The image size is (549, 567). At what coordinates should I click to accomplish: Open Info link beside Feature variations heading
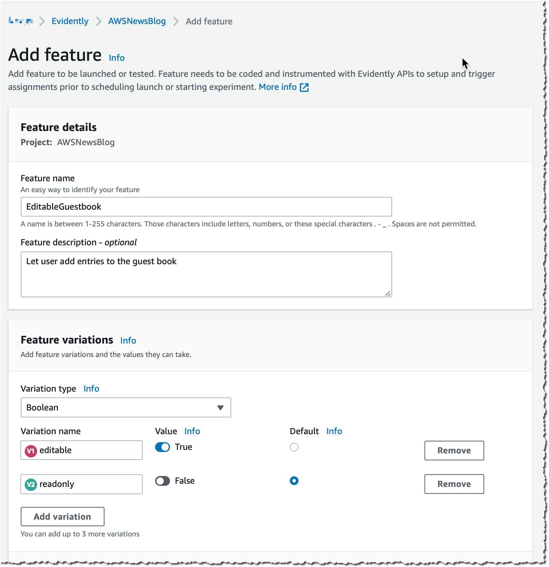click(128, 341)
